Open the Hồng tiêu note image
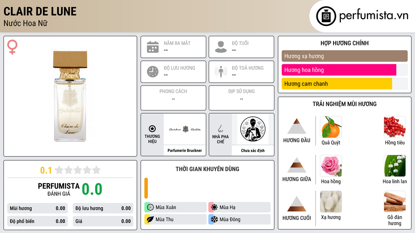415x233 pixels. coord(395,127)
